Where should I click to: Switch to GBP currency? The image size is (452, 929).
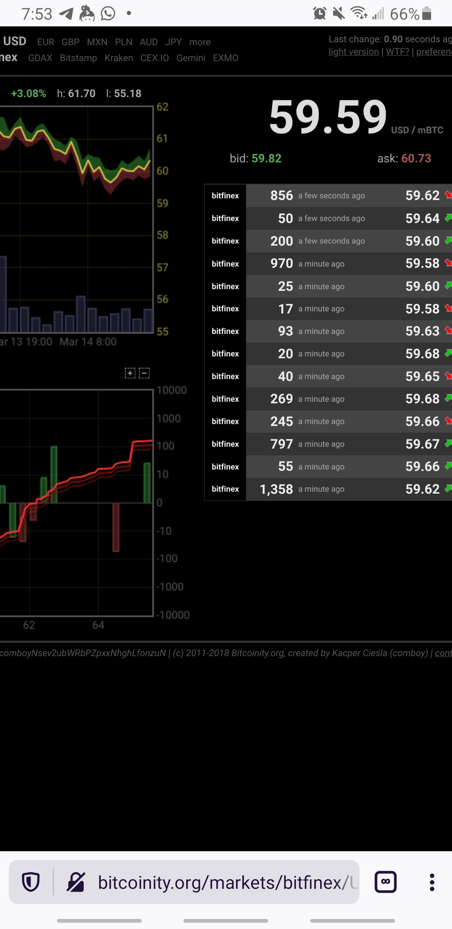coord(70,42)
